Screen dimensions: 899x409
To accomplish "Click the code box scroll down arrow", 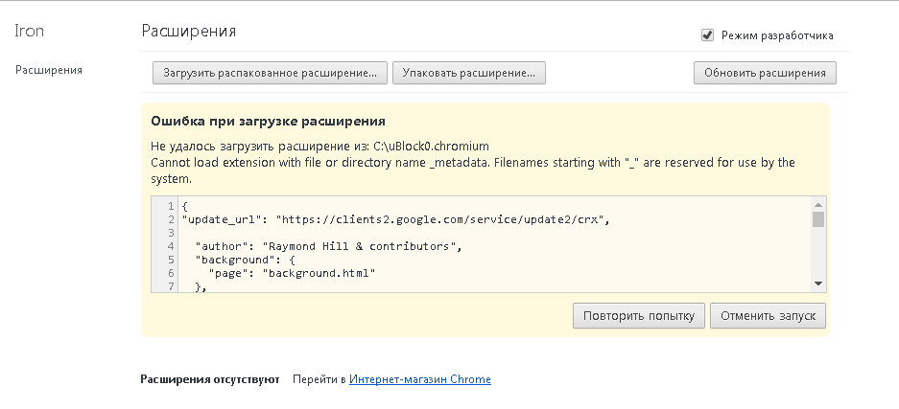I will (818, 284).
